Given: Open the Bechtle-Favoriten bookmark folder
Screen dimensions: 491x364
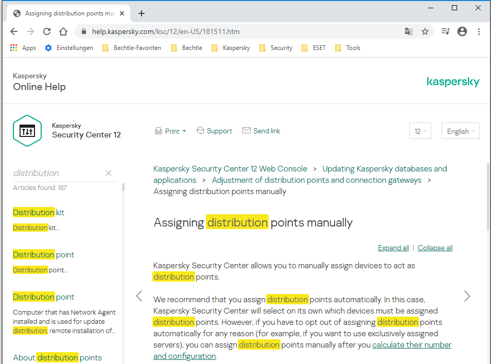Looking at the screenshot, I should click(x=132, y=48).
